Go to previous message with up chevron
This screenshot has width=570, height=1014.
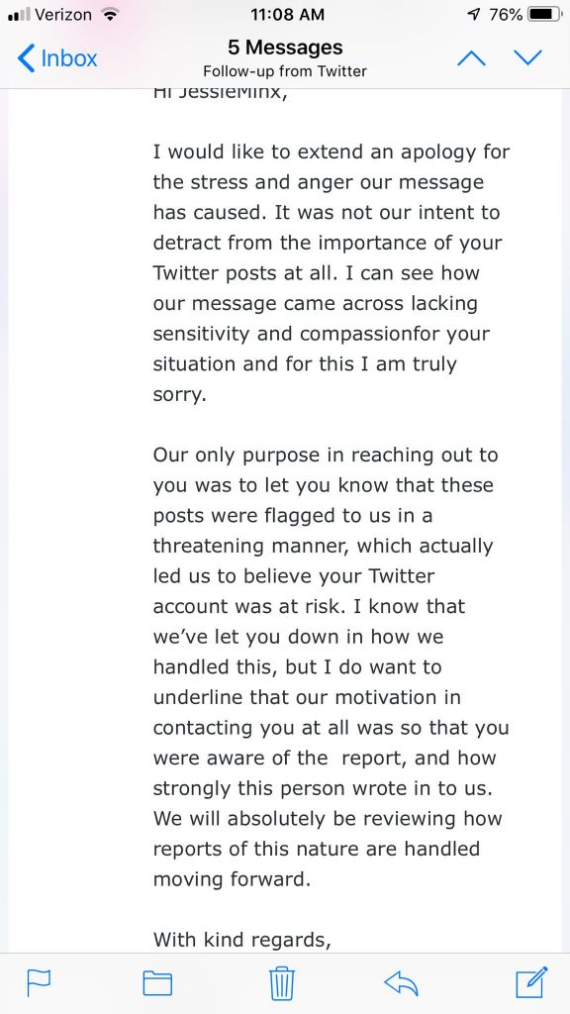[471, 58]
